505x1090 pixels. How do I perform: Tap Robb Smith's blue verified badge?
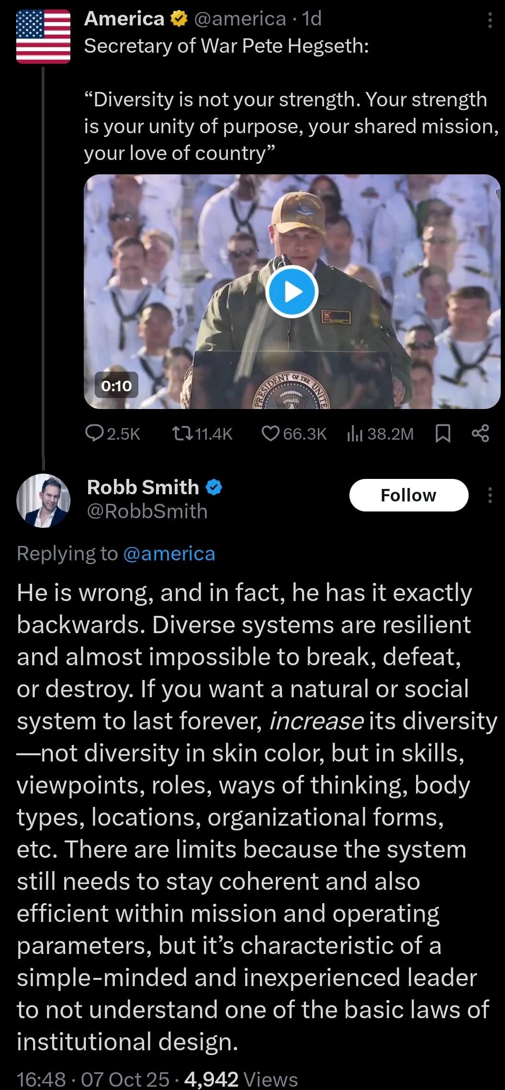[x=213, y=488]
